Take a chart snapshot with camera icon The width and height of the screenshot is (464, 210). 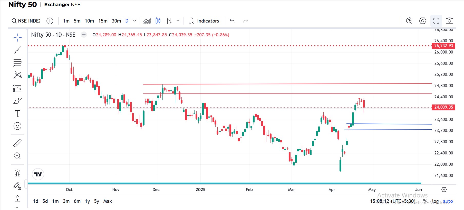pyautogui.click(x=449, y=21)
